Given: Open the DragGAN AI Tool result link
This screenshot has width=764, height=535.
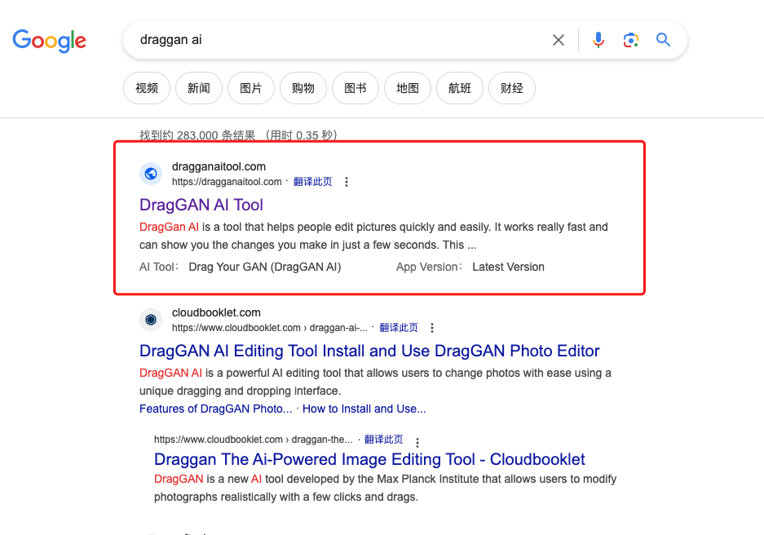Looking at the screenshot, I should click(201, 205).
